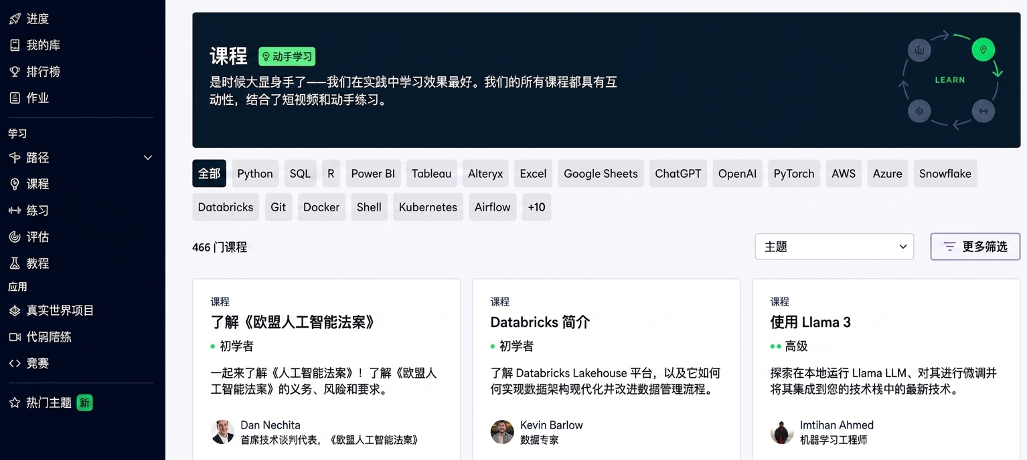Click the star icon beside 热门主题
Viewport: 1027px width, 460px height.
pyautogui.click(x=15, y=402)
